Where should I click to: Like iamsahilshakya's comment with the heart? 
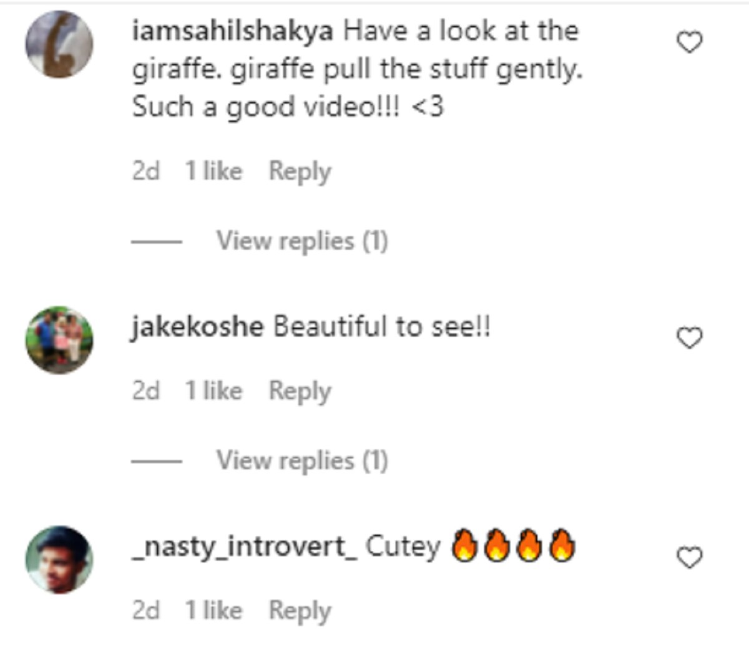pos(689,42)
